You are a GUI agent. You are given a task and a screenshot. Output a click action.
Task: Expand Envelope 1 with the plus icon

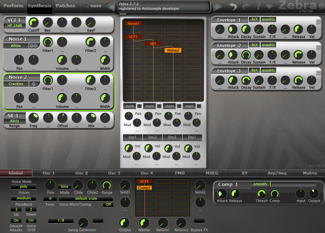click(x=319, y=22)
